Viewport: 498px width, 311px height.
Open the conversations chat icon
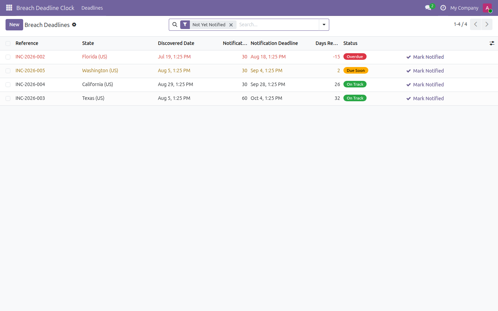click(428, 8)
